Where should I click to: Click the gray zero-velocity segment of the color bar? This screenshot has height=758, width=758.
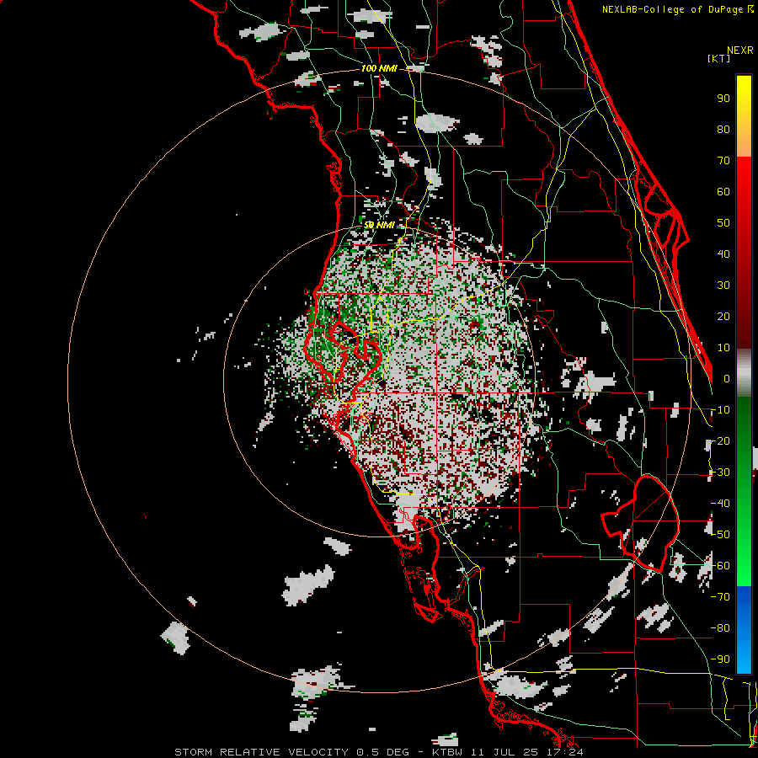(x=744, y=372)
